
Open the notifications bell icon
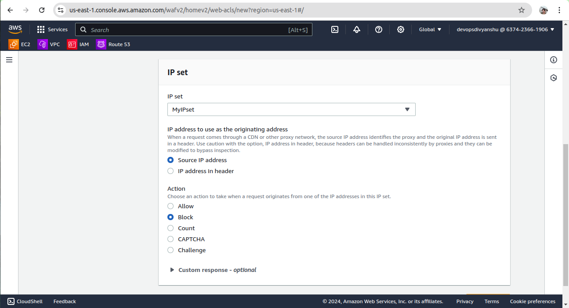357,29
